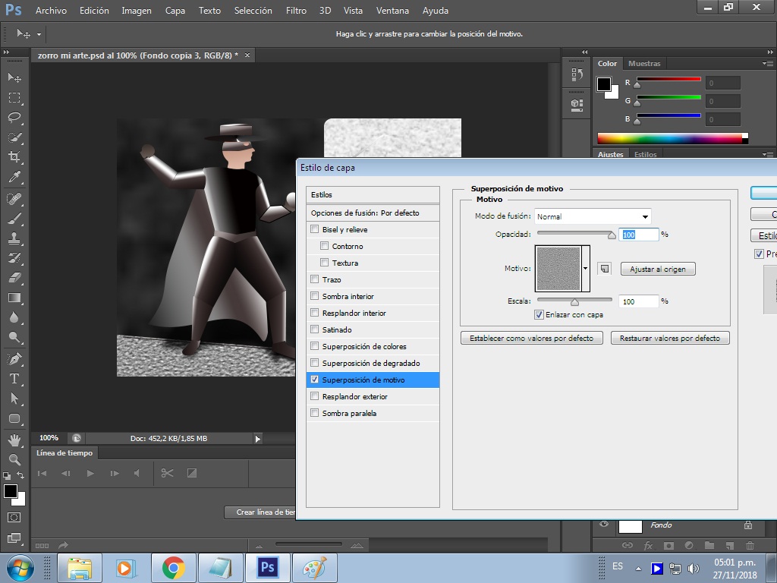The image size is (777, 583).
Task: Select the Gradient tool
Action: tap(14, 298)
